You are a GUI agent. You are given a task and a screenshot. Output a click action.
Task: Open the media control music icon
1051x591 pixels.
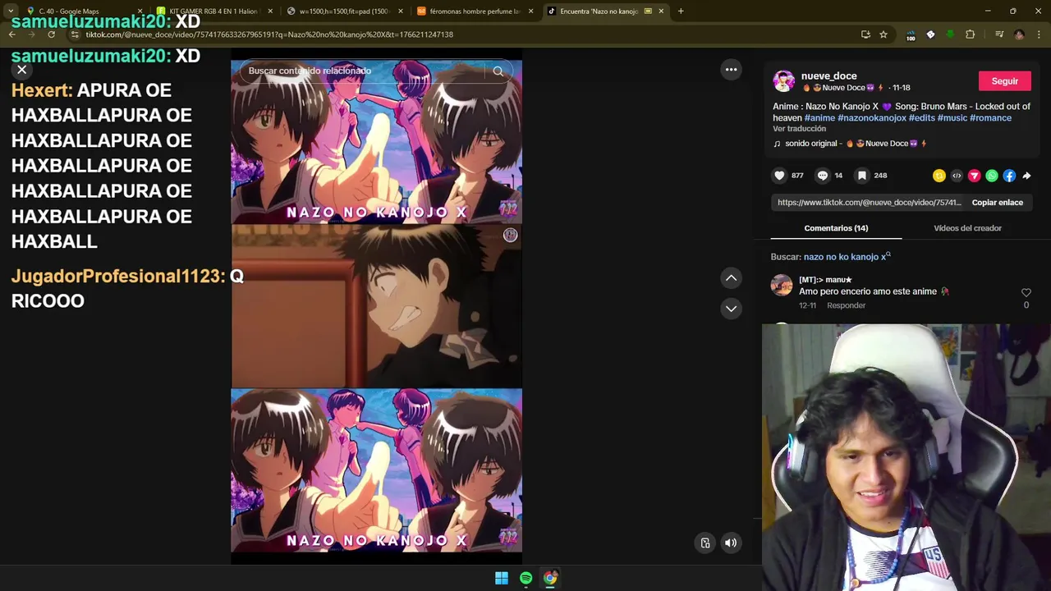(998, 34)
